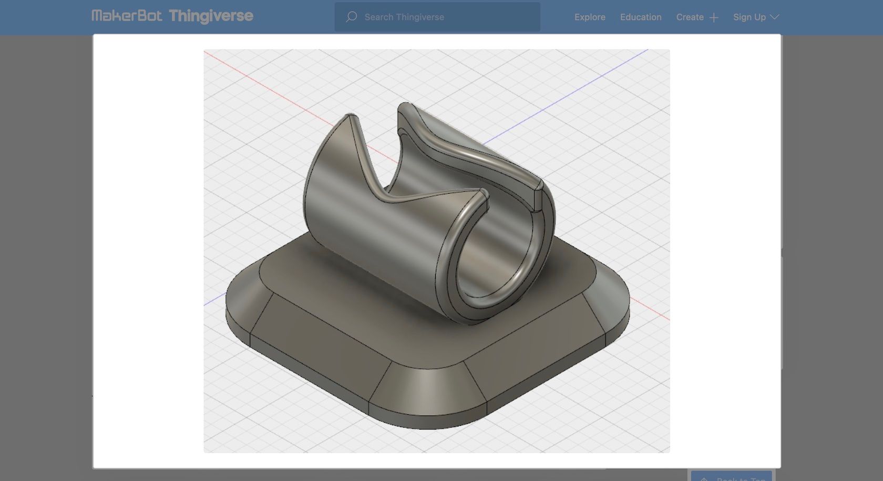Open the Create menu
Screen dimensions: 883x481
coord(690,17)
